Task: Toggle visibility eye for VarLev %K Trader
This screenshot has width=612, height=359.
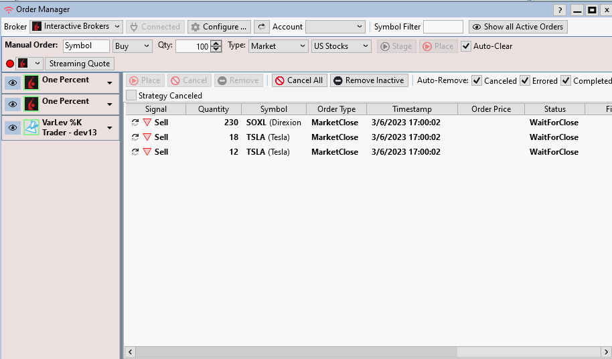Action: [x=12, y=127]
